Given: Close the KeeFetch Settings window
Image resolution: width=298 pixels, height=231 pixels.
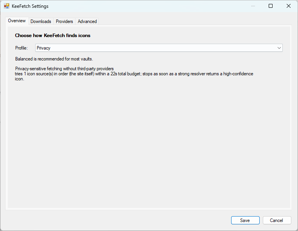Looking at the screenshot, I should point(289,6).
